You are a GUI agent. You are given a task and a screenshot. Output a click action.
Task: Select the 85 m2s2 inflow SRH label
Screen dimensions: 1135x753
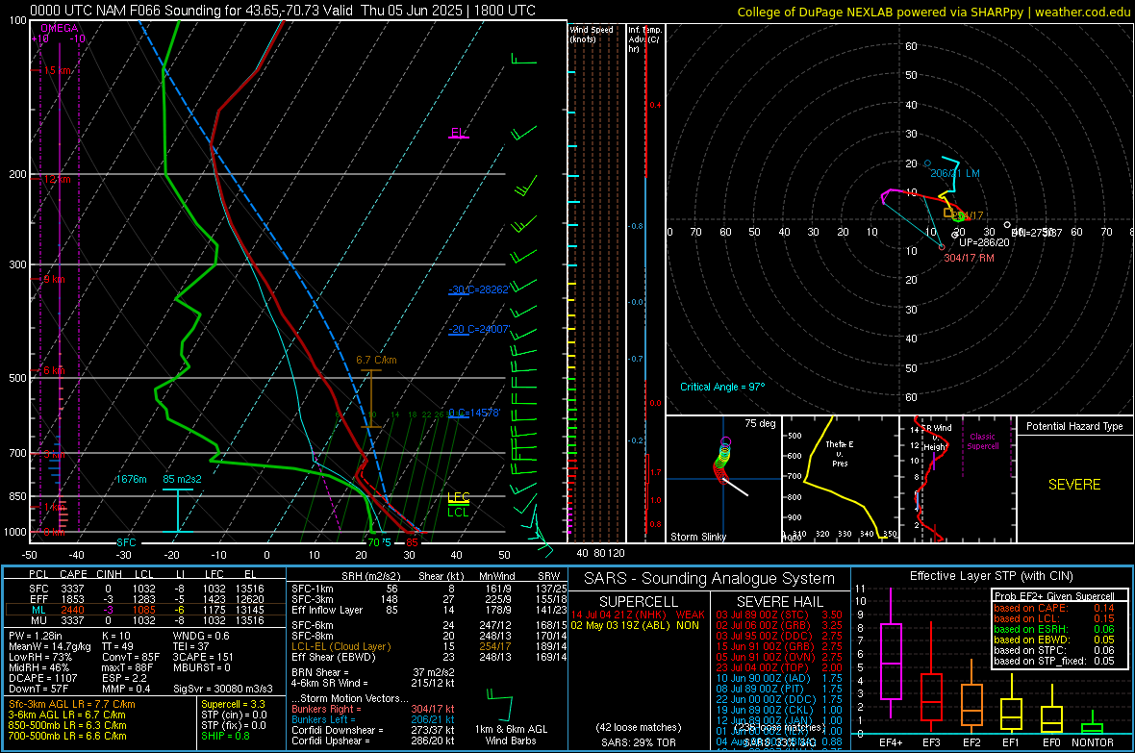tap(183, 479)
